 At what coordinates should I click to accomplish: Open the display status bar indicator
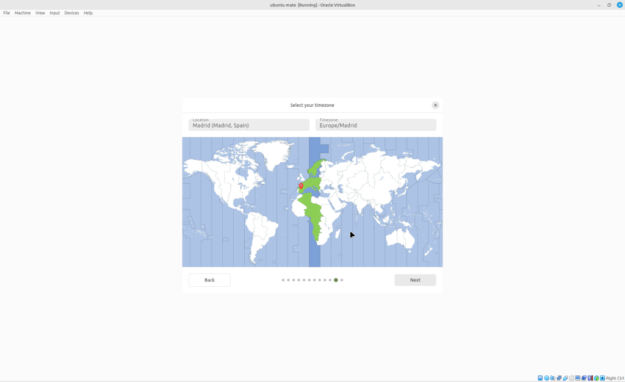tap(577, 378)
